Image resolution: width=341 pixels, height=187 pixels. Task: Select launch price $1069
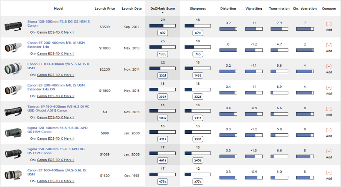105,154
